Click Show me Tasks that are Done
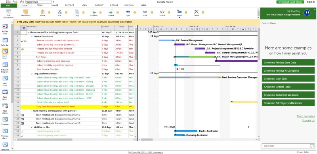The width and height of the screenshot is (317, 154). pos(288,95)
